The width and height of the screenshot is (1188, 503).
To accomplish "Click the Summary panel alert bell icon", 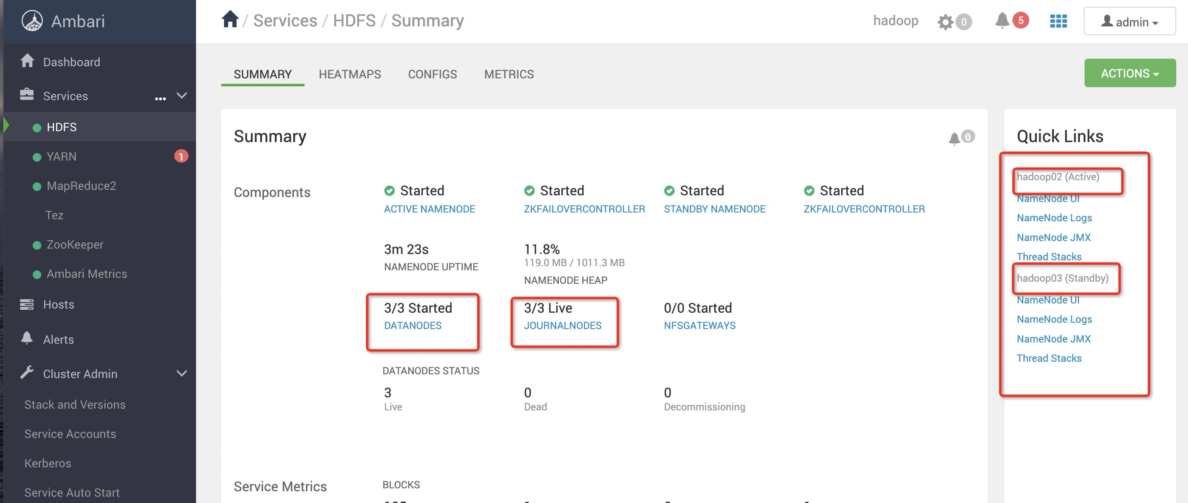I will tap(954, 138).
